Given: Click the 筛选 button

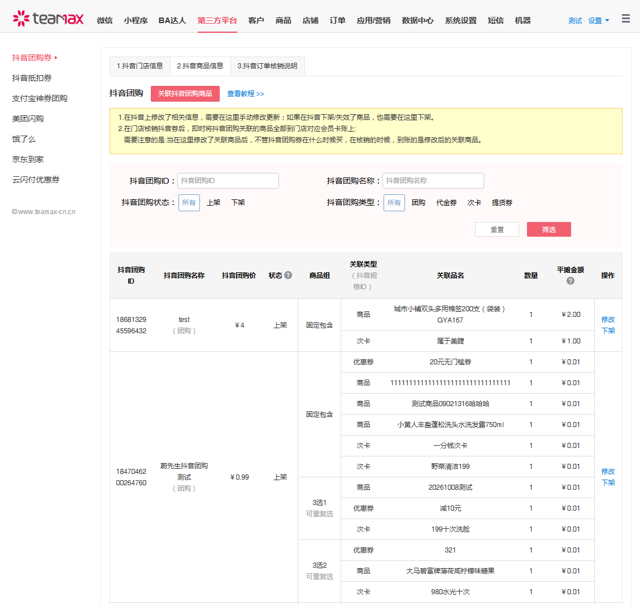Looking at the screenshot, I should coord(549,229).
